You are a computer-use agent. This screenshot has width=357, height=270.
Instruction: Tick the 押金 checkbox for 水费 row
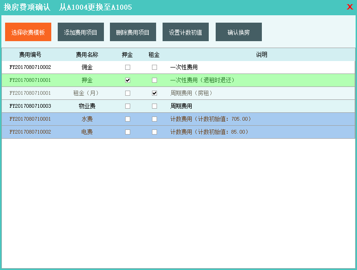(x=127, y=119)
